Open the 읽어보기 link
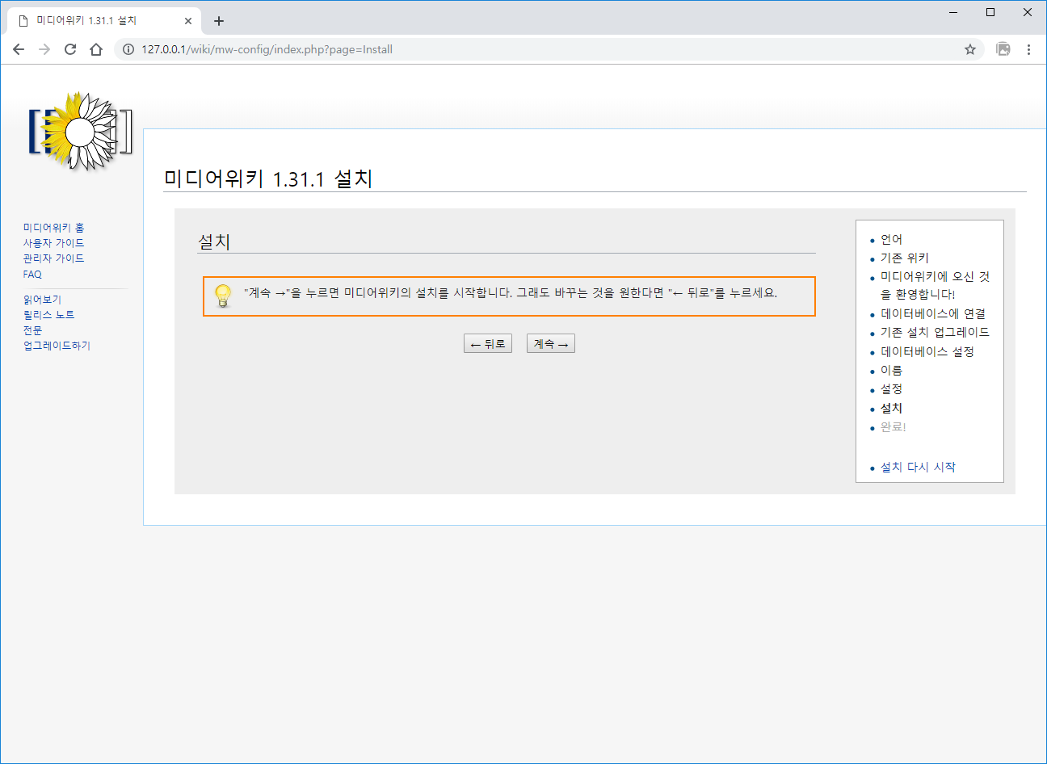Viewport: 1047px width, 764px height. tap(42, 300)
